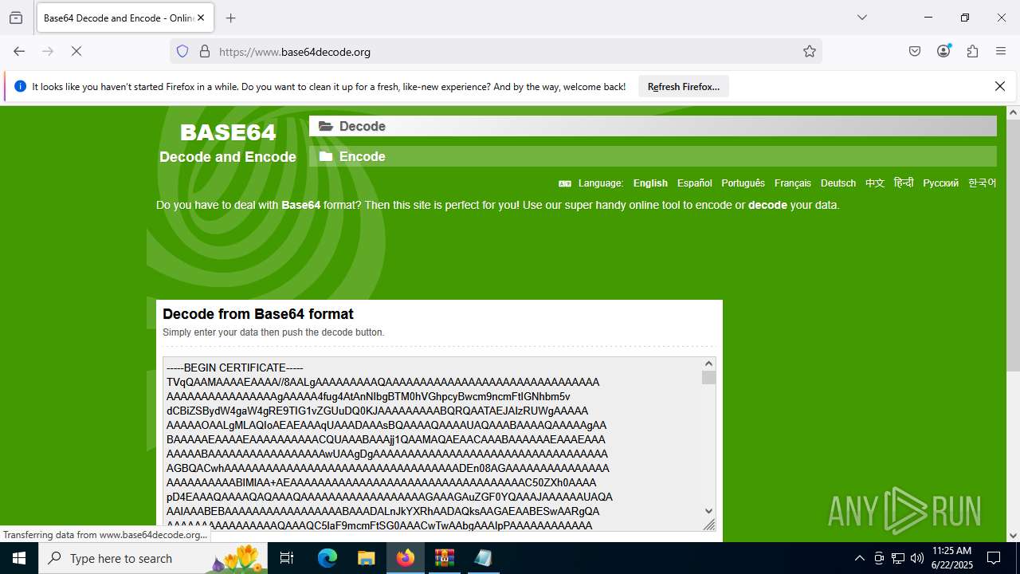Click the 'Decode from Base64 format' heading
Viewport: 1020px width, 574px height.
(x=258, y=314)
